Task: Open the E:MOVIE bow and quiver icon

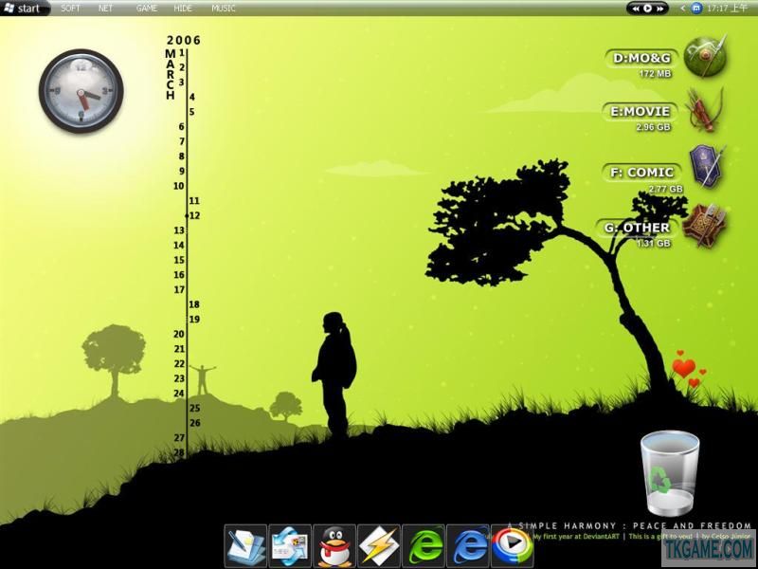Action: click(705, 110)
